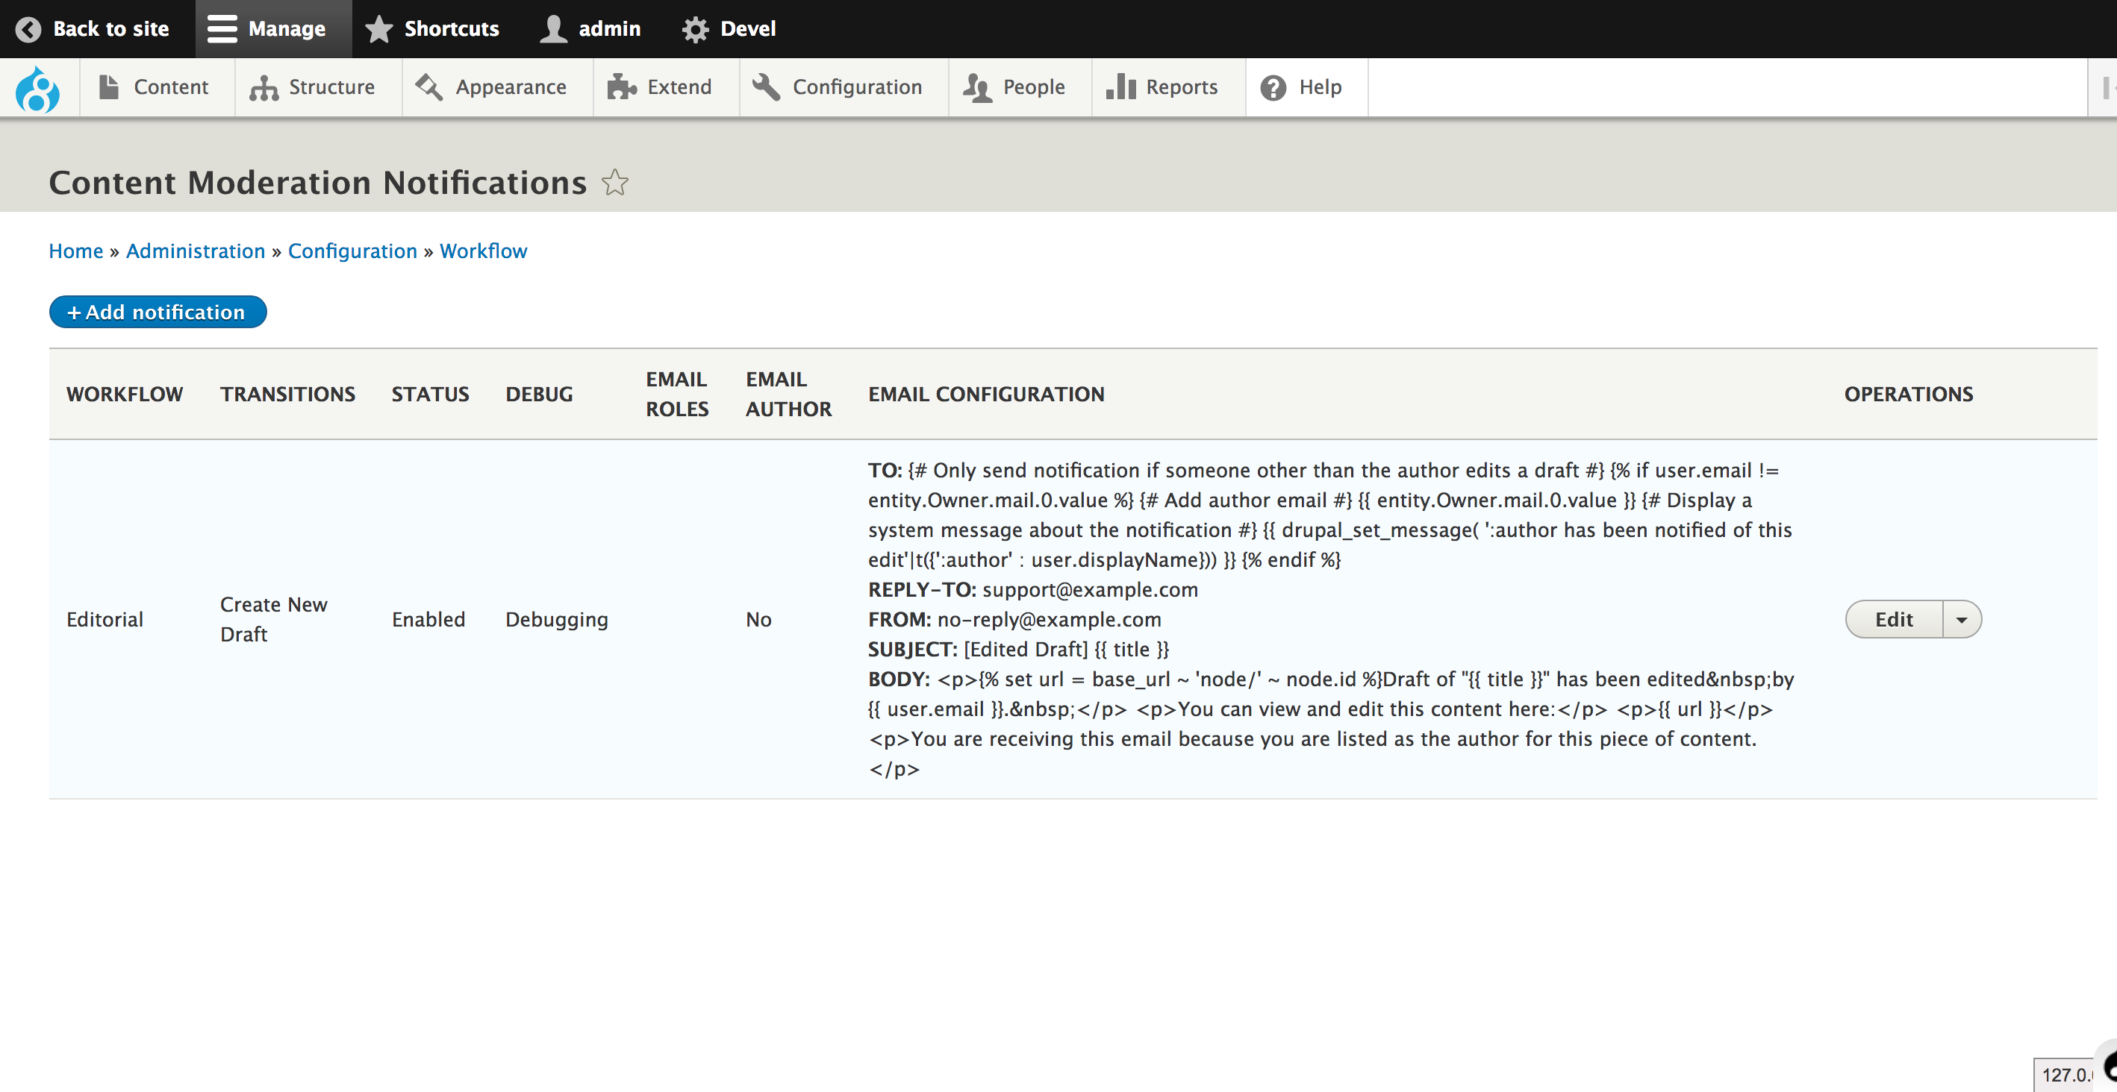Screen dimensions: 2117x1092
Task: Click the Reports bar-chart icon
Action: coord(1123,87)
